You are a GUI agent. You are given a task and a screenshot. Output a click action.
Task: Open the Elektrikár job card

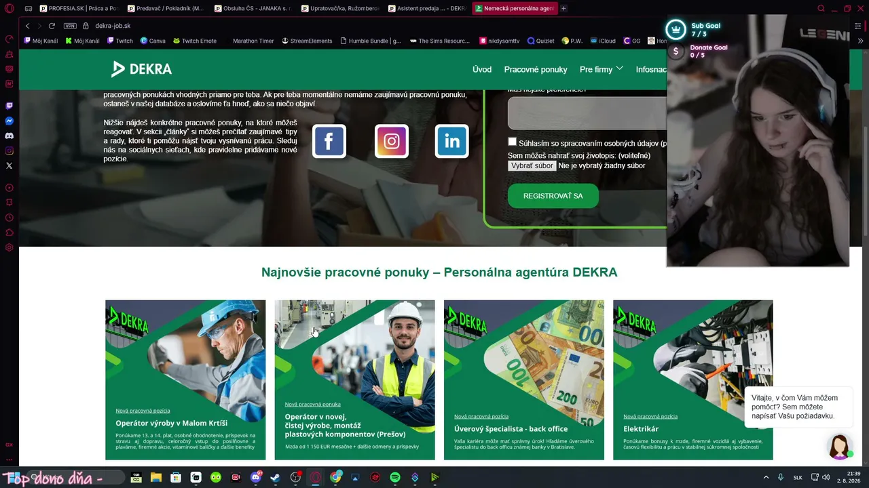(x=693, y=380)
